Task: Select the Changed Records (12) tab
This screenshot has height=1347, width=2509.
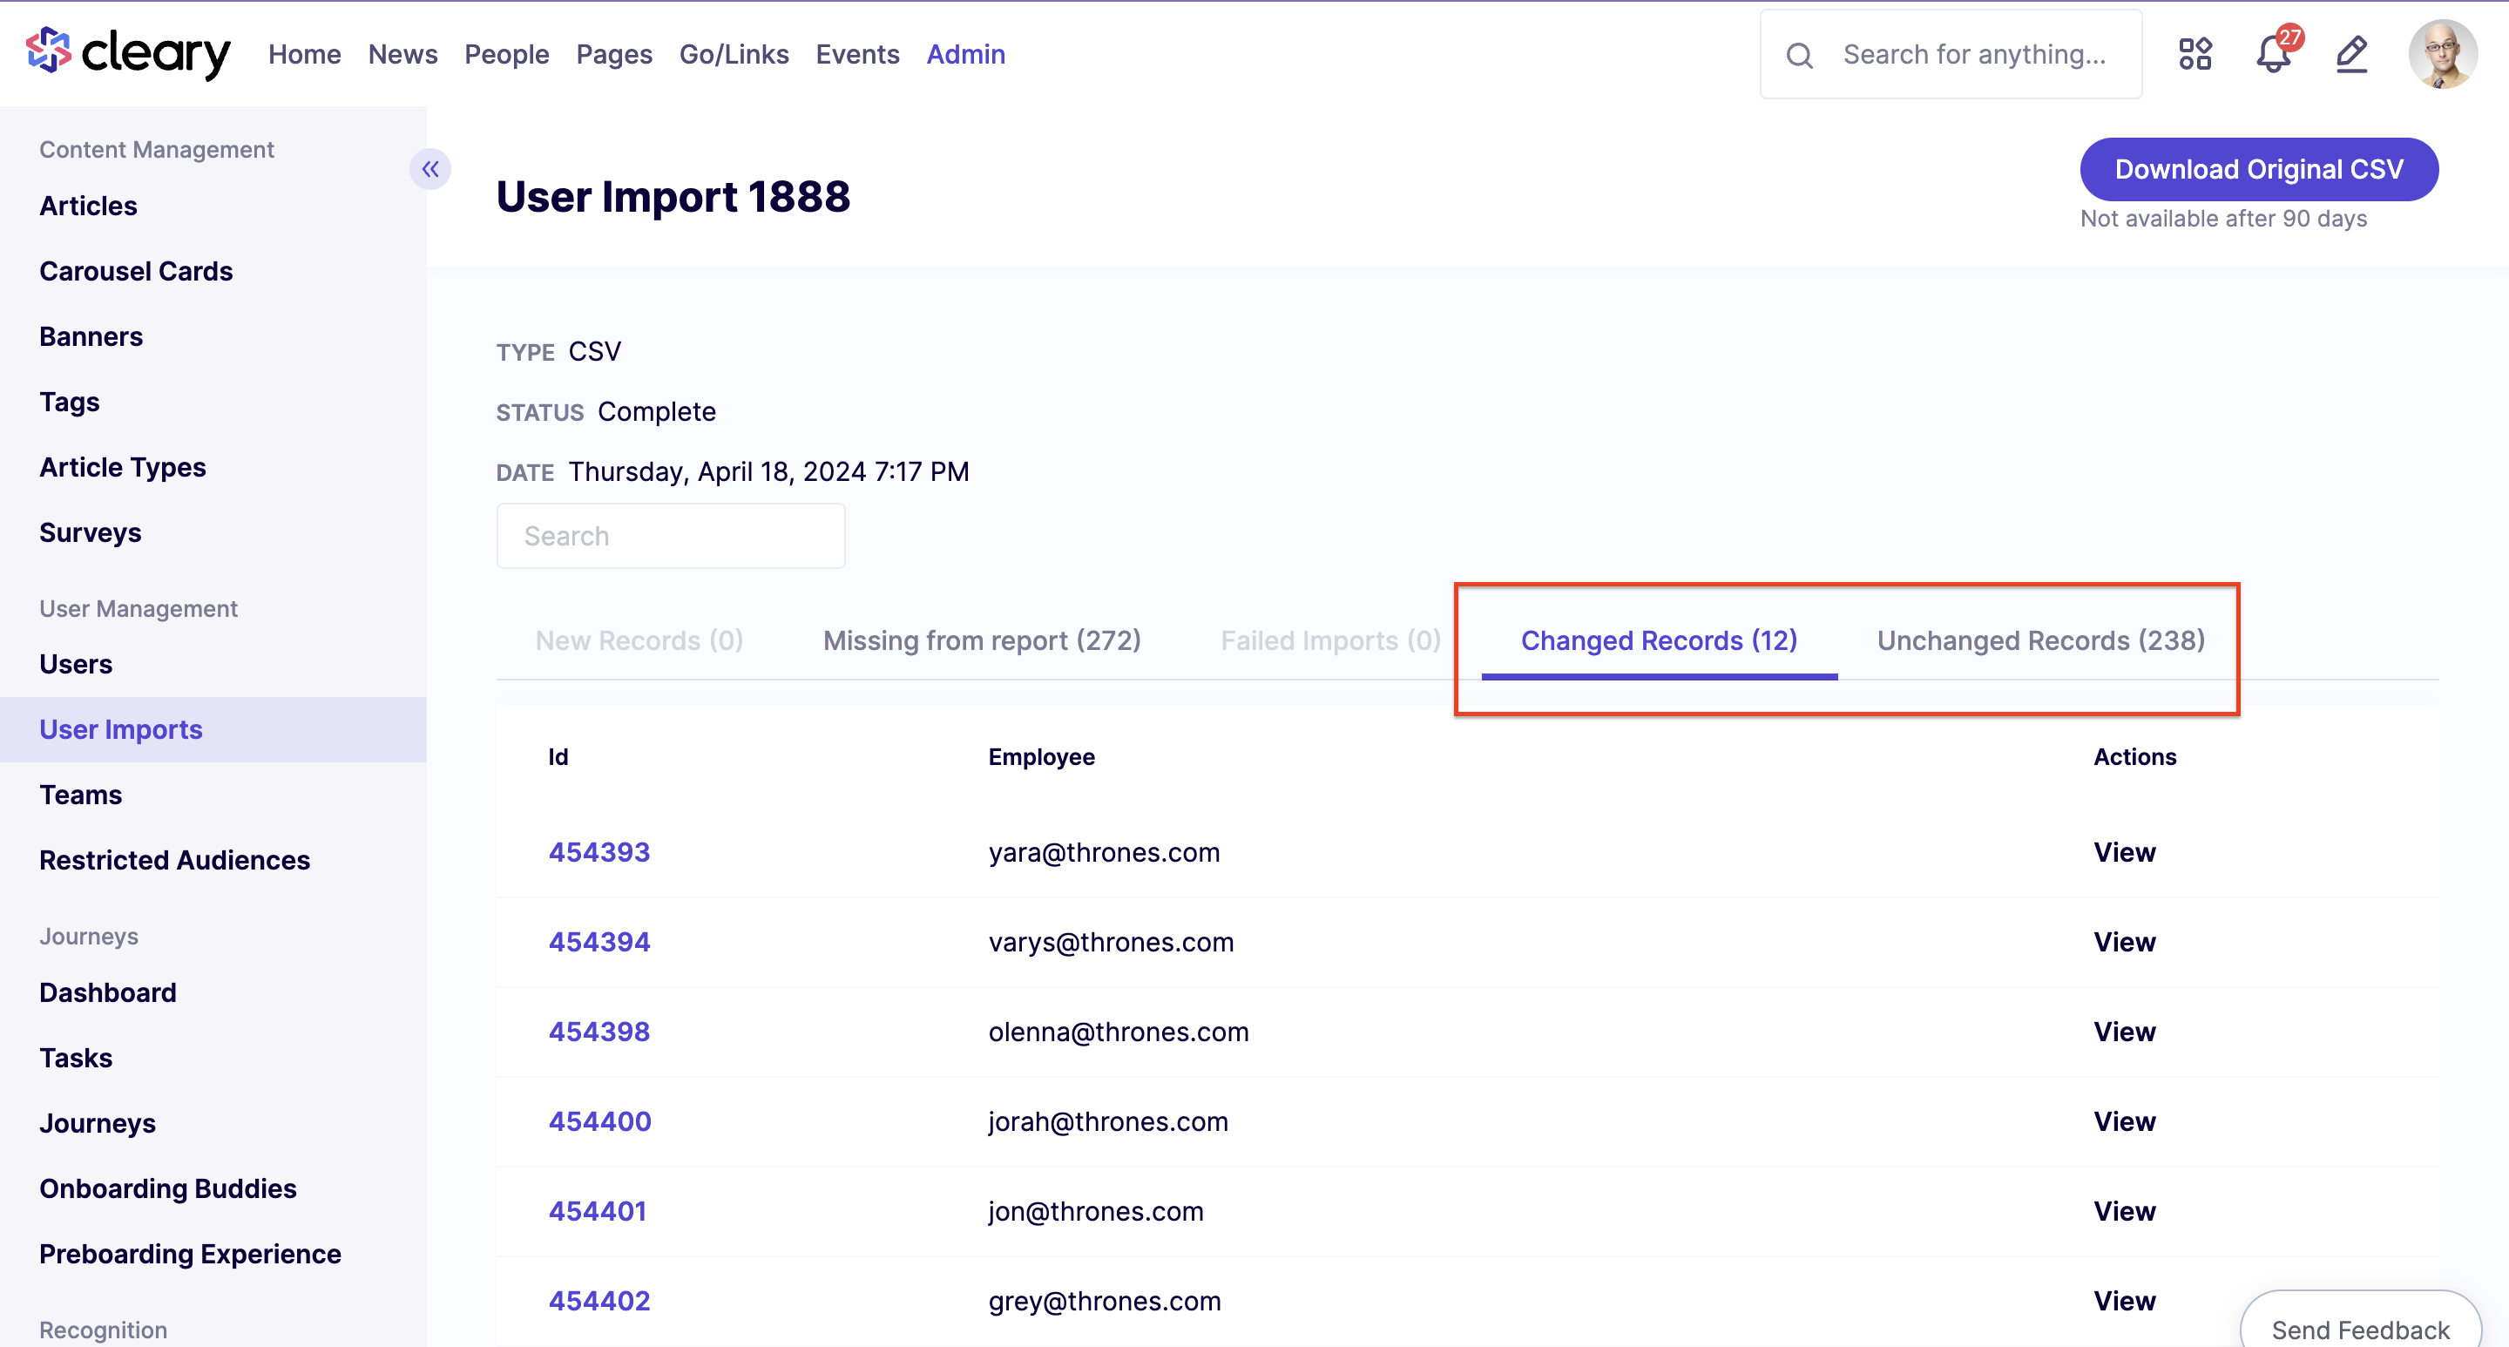Action: point(1660,641)
